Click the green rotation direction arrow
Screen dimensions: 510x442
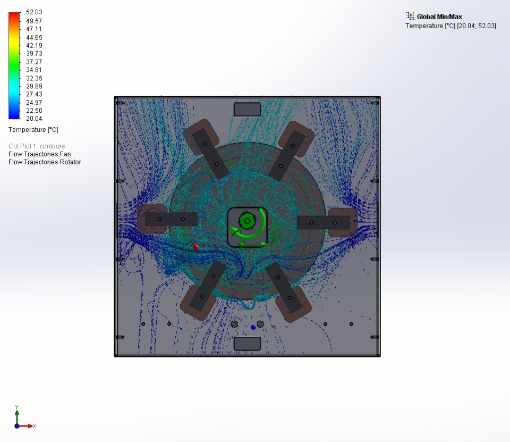tap(249, 223)
